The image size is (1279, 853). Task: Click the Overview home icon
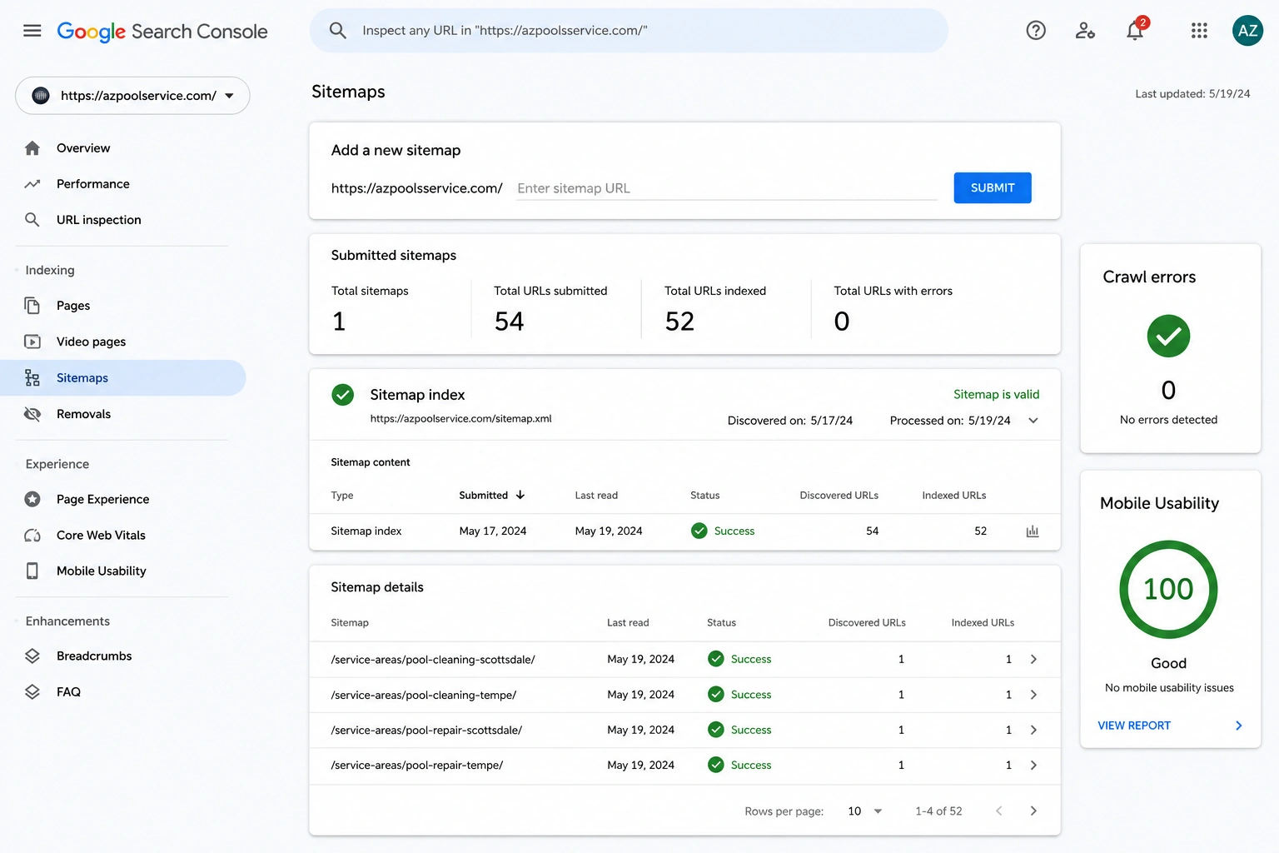click(32, 148)
